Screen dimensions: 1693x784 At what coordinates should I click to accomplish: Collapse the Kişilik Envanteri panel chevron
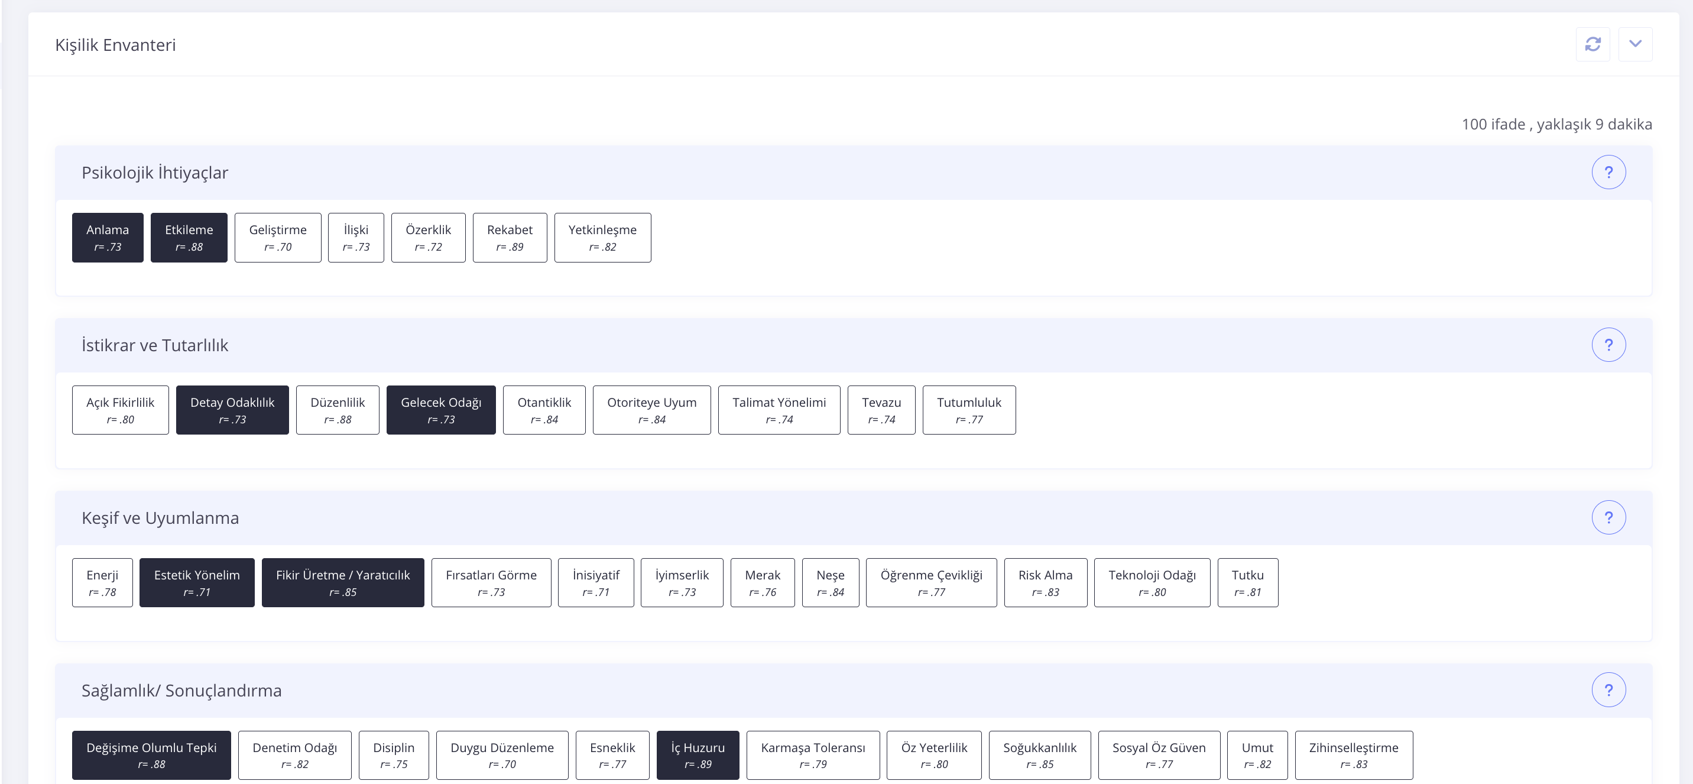pos(1635,44)
